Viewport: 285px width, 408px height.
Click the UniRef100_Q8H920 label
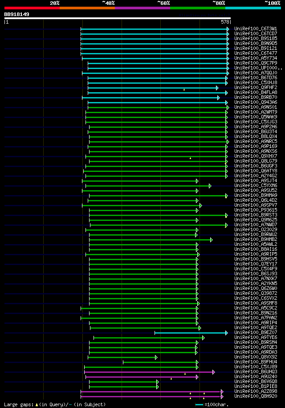256,396
